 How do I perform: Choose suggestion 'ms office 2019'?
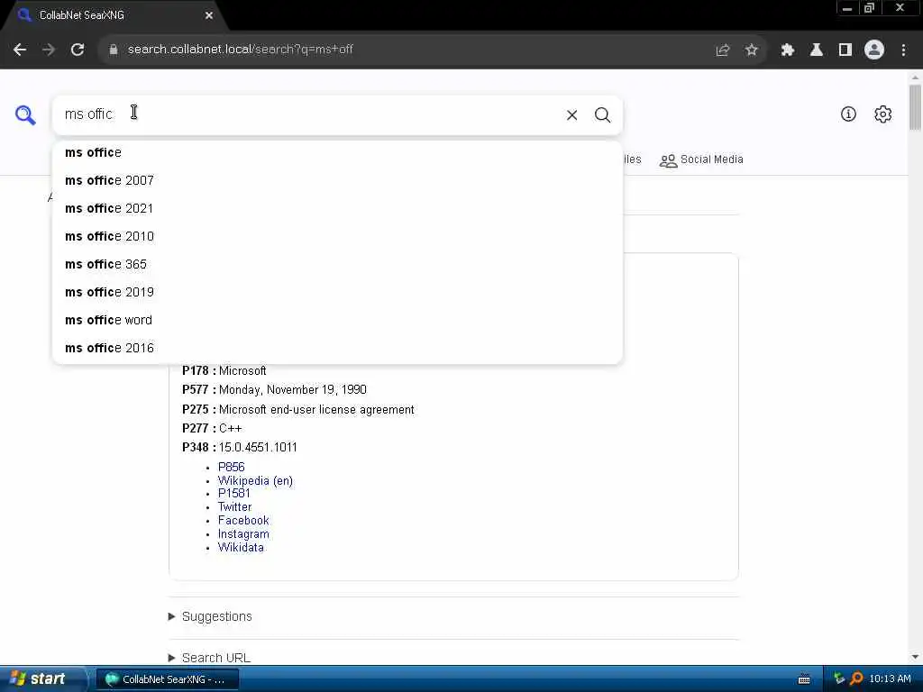coord(337,293)
